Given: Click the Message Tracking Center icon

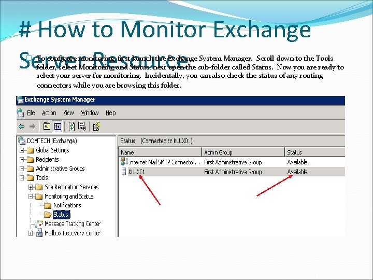Looking at the screenshot, I should (39, 224).
